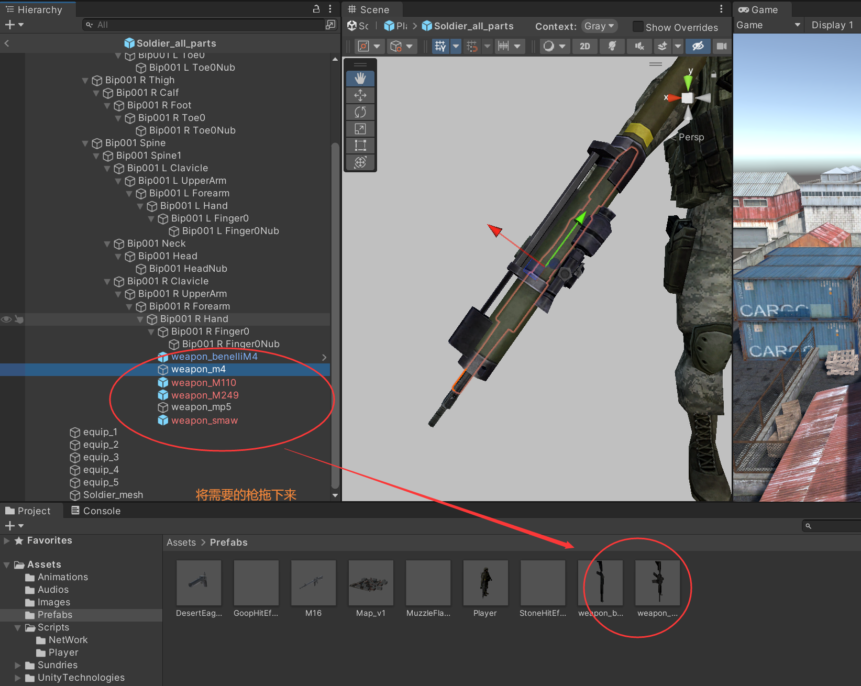Open the Scene panel options menu
861x686 pixels.
[721, 9]
